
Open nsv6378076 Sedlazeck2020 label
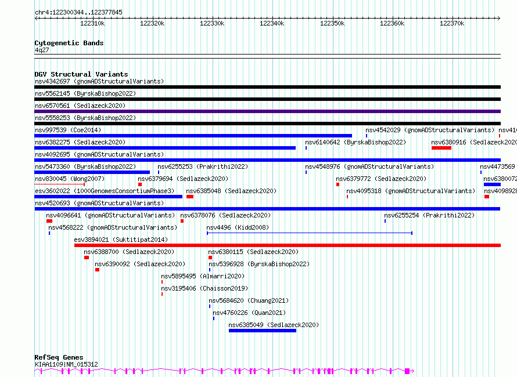pyautogui.click(x=225, y=215)
